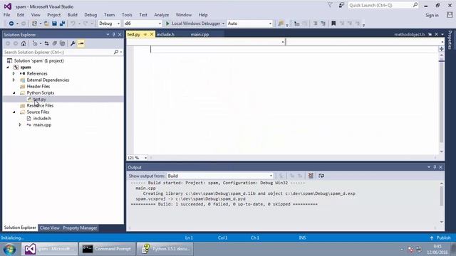The height and width of the screenshot is (256, 456).
Task: Open the Show output from Build dropdown
Action: [x=220, y=176]
